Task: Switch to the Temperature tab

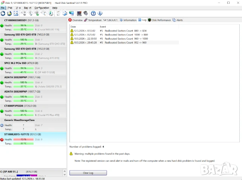Action: [93, 20]
